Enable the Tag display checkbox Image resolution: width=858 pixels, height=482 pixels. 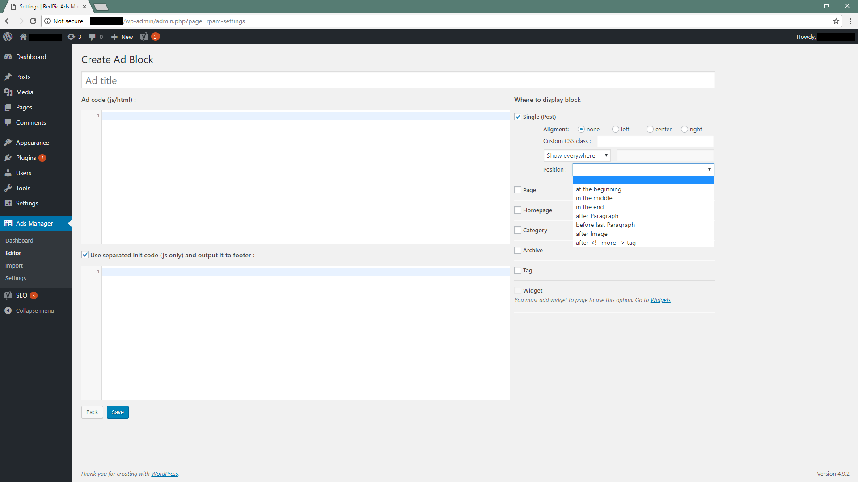(518, 270)
